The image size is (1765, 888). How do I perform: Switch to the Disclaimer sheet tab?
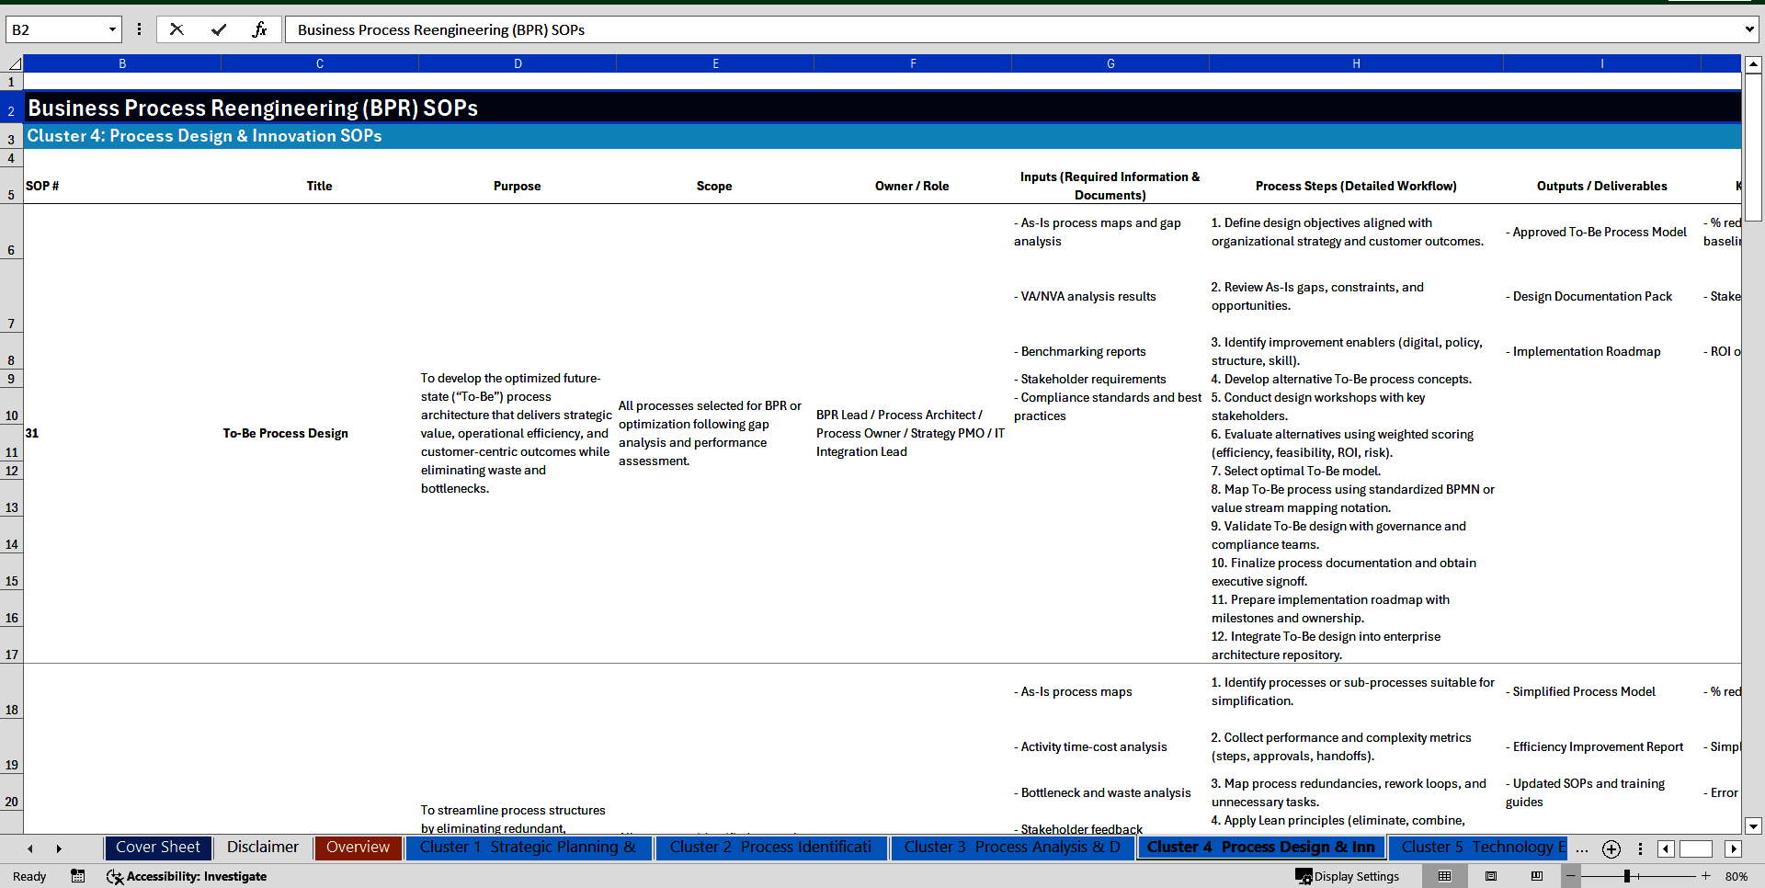[x=262, y=847]
